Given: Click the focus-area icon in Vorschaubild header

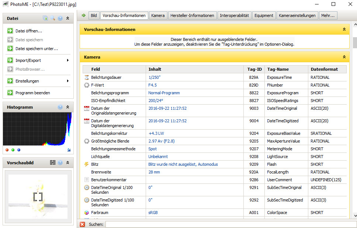Looking at the screenshot, I should (53, 162).
